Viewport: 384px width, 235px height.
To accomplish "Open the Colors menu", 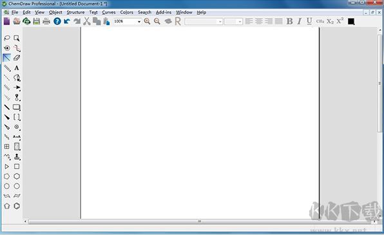I will [x=127, y=12].
